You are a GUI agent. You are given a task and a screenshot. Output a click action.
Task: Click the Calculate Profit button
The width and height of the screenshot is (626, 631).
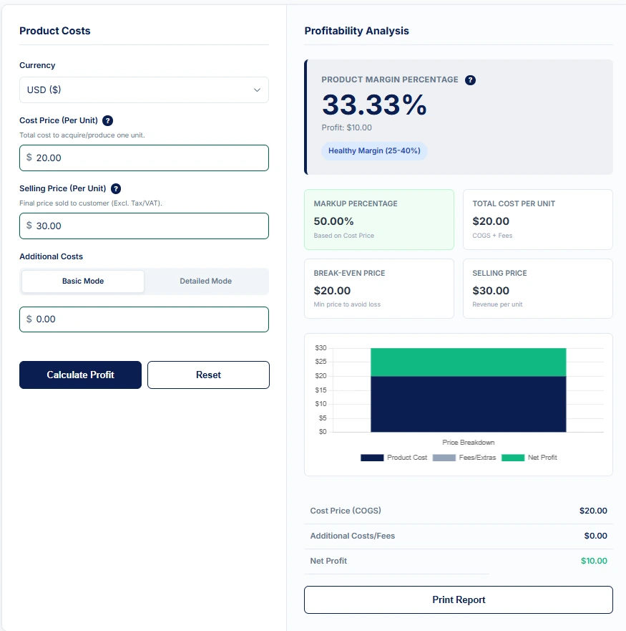[80, 375]
